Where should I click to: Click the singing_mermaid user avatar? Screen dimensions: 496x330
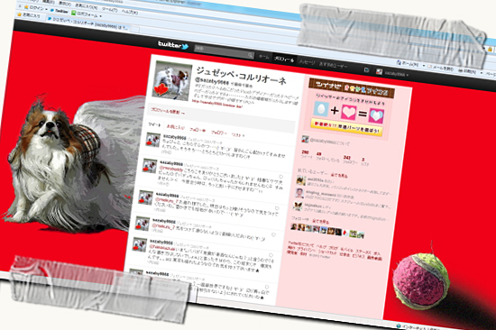click(299, 193)
